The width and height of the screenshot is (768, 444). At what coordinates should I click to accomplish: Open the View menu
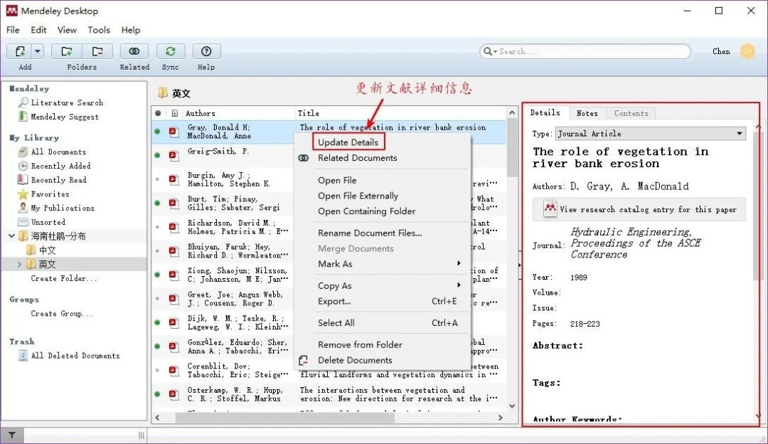(67, 30)
